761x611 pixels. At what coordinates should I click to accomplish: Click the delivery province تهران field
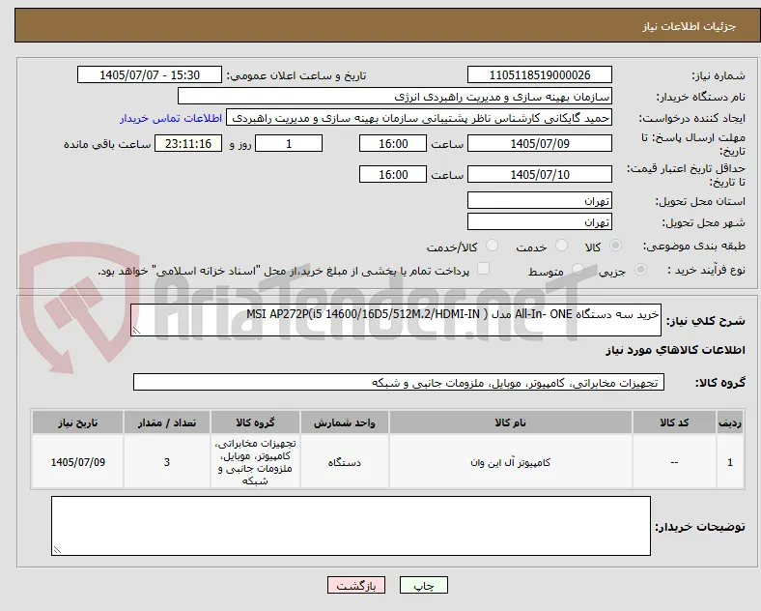[x=540, y=200]
